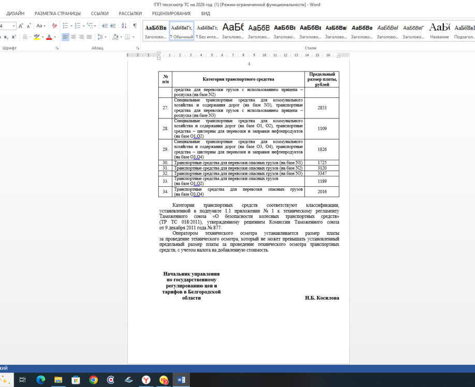Viewport: 475px width, 387px height.
Task: Toggle paragraph marks display
Action: tap(135, 26)
